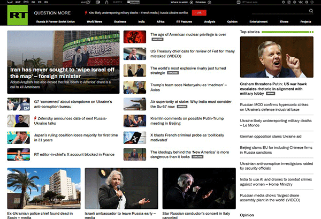Viewport: 321px width, 219px height.
Task: Open G7 'concerned' about clampdown article
Action: (x=73, y=104)
